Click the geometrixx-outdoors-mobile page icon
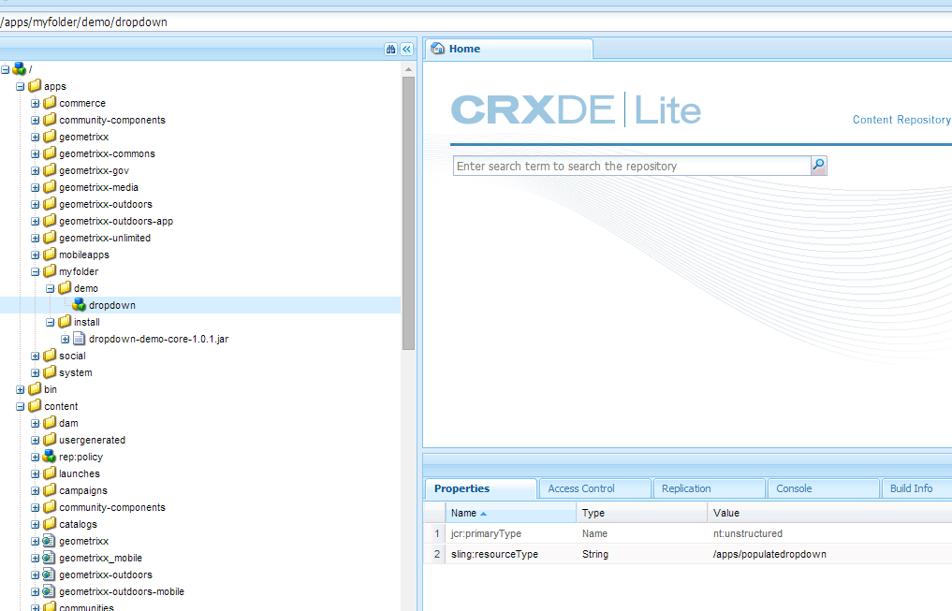 [x=50, y=591]
